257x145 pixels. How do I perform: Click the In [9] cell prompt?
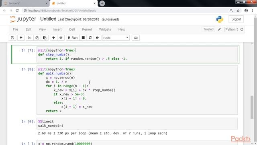[28, 122]
